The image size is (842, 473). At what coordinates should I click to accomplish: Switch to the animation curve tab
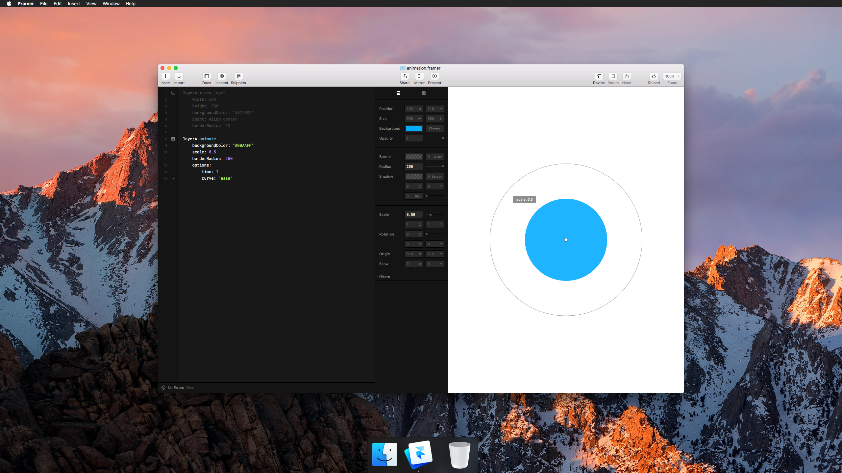click(424, 93)
